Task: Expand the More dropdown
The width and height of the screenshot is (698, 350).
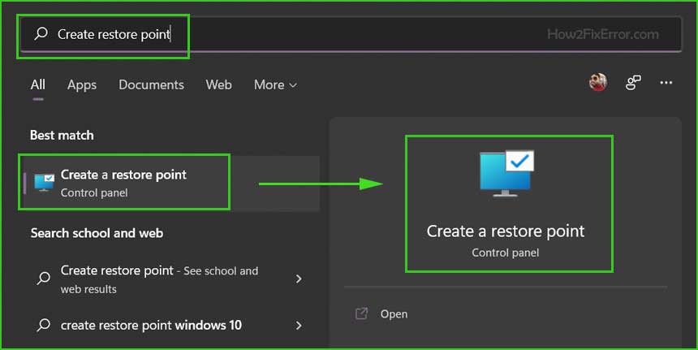Action: pos(275,84)
